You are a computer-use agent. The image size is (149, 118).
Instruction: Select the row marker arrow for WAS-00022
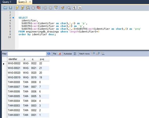tap(4, 64)
